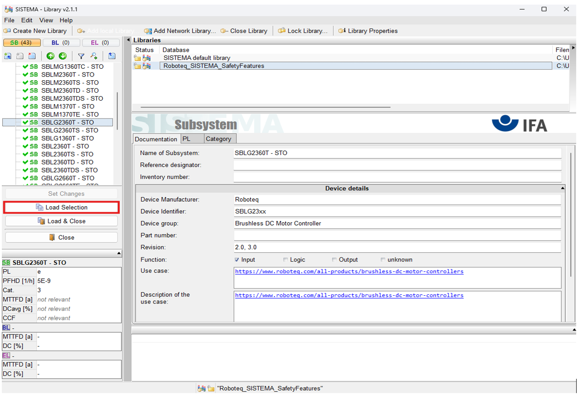This screenshot has height=394, width=578.
Task: Switch to EL (0) elements list
Action: [100, 43]
